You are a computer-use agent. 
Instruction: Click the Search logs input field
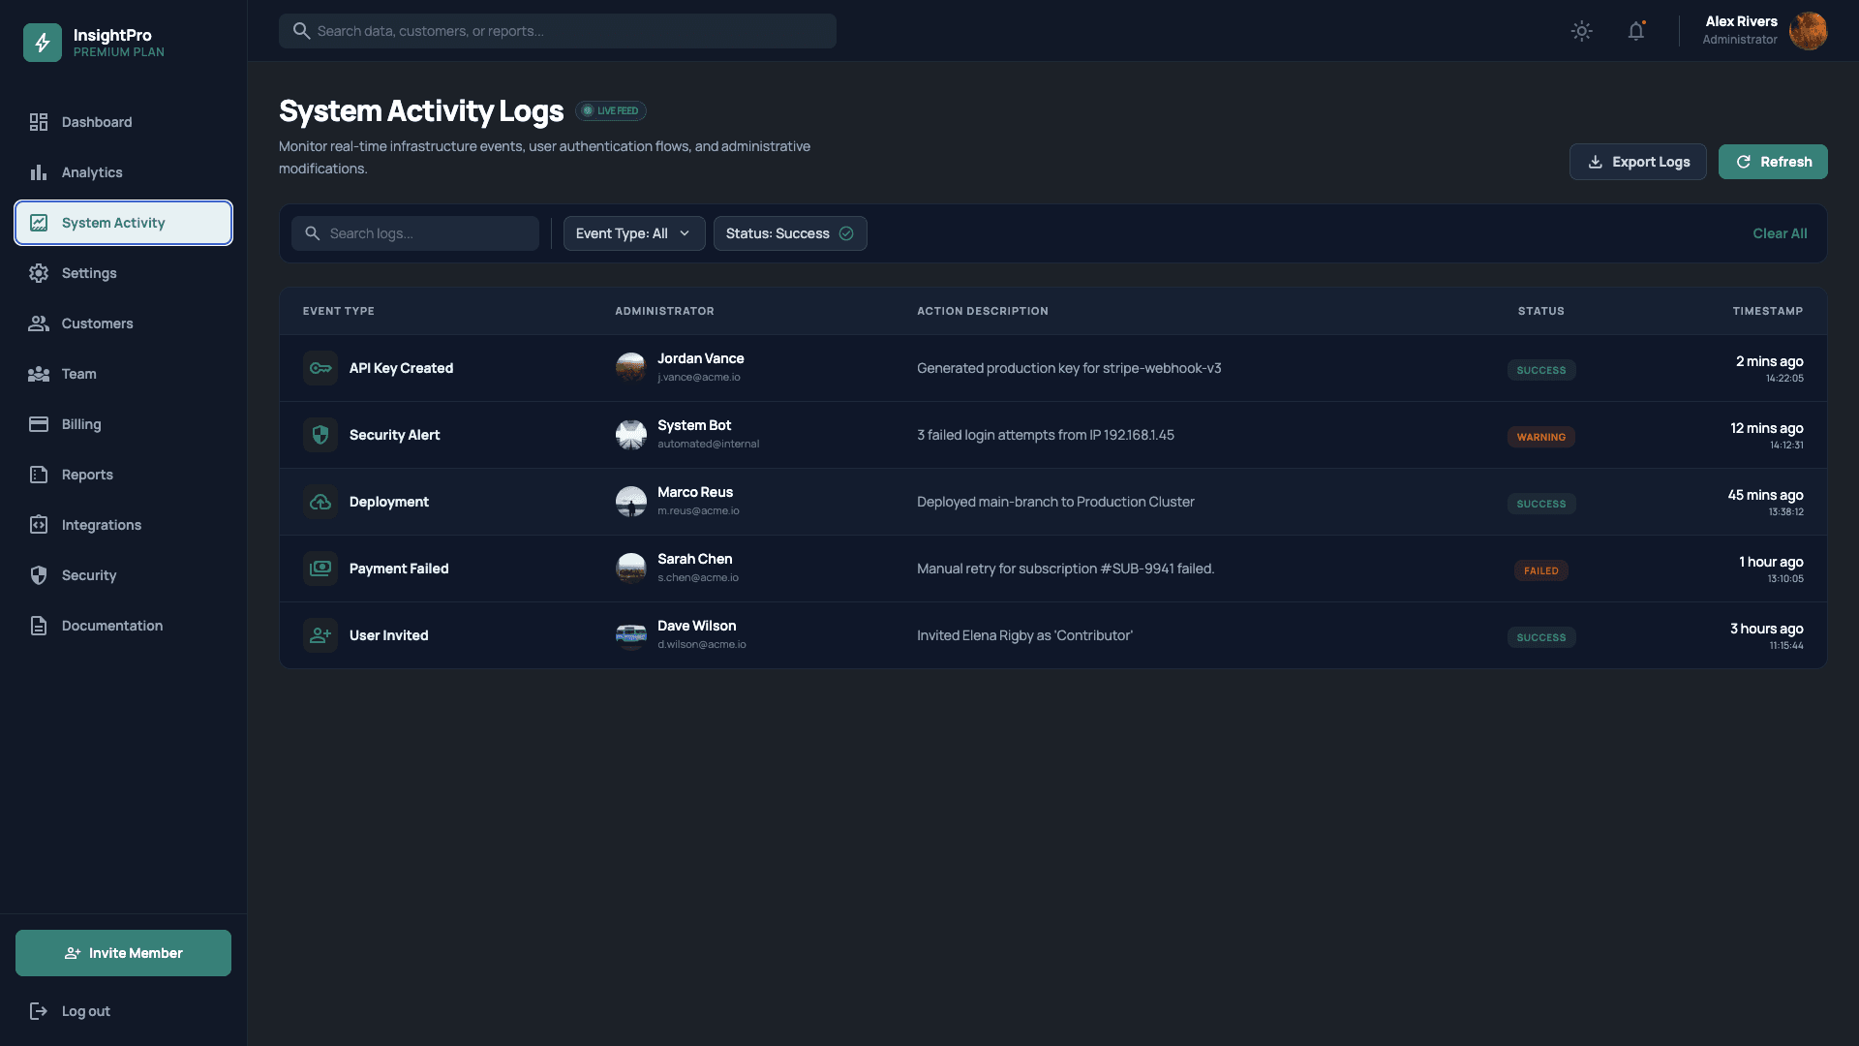(x=415, y=233)
